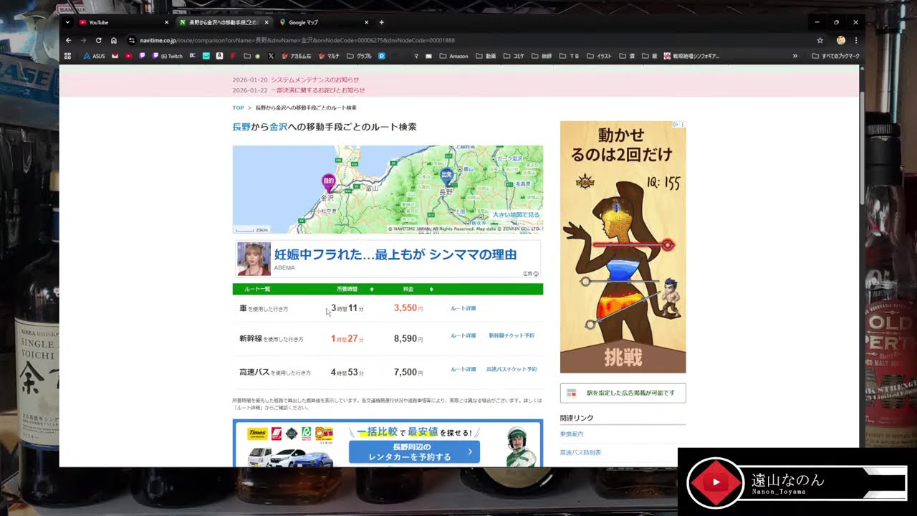Image resolution: width=917 pixels, height=516 pixels.
Task: Open the Gmail bookmark icon
Action: [115, 56]
